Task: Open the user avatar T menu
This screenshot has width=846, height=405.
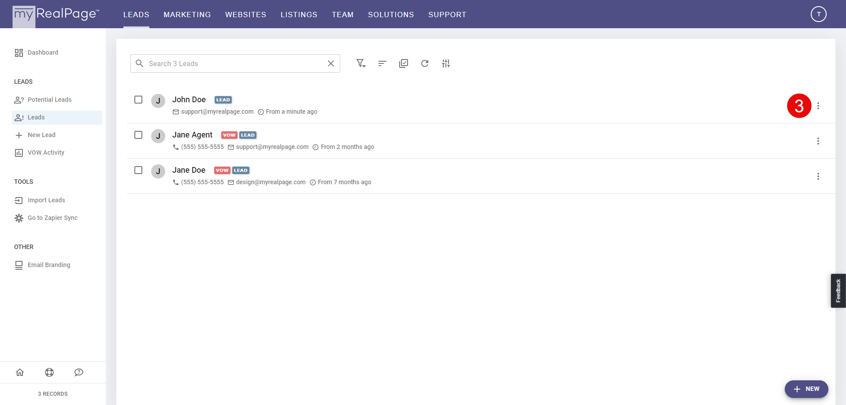Action: 818,14
